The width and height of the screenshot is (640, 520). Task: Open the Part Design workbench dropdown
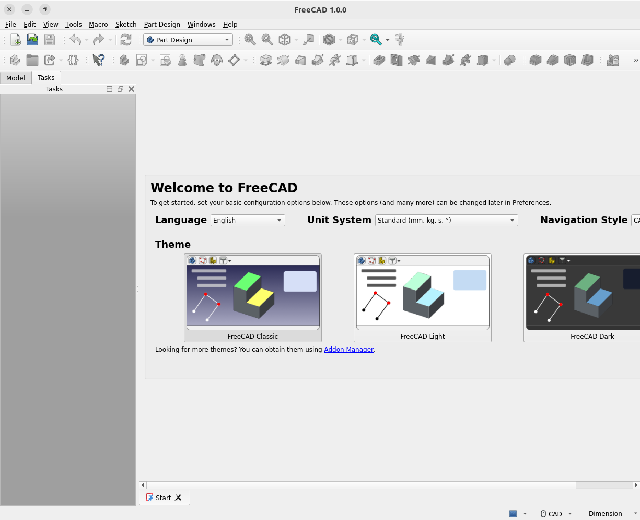[188, 40]
